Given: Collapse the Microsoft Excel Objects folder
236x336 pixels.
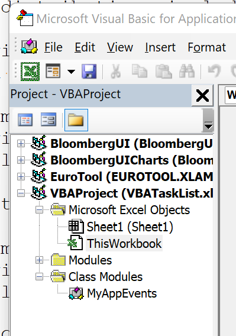Looking at the screenshot, I should coord(39,210).
